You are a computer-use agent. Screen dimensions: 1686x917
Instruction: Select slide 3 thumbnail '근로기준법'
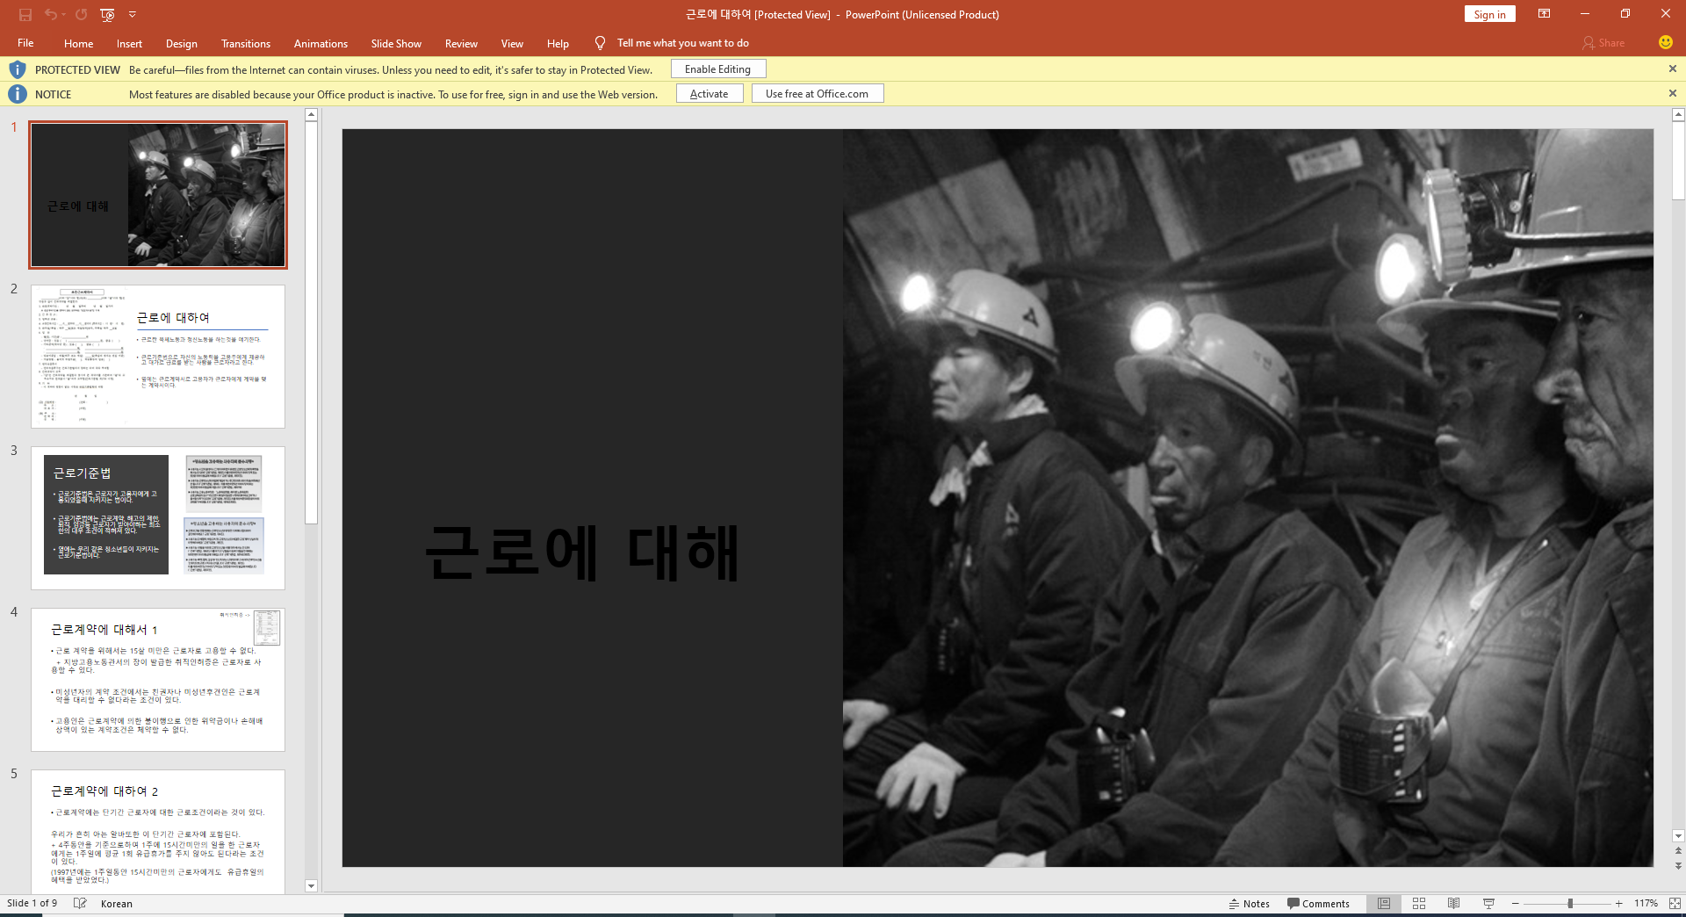[x=158, y=518]
